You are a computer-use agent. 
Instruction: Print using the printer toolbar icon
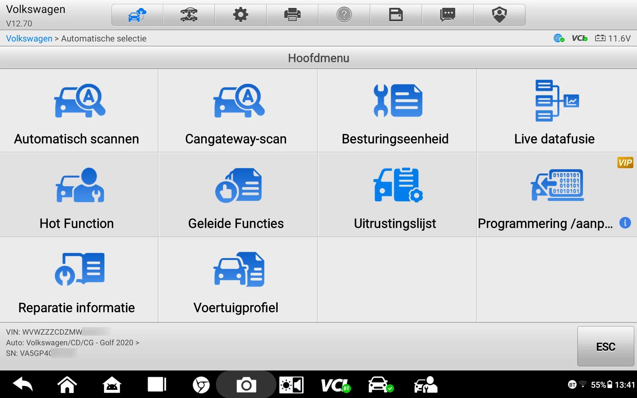click(x=293, y=15)
